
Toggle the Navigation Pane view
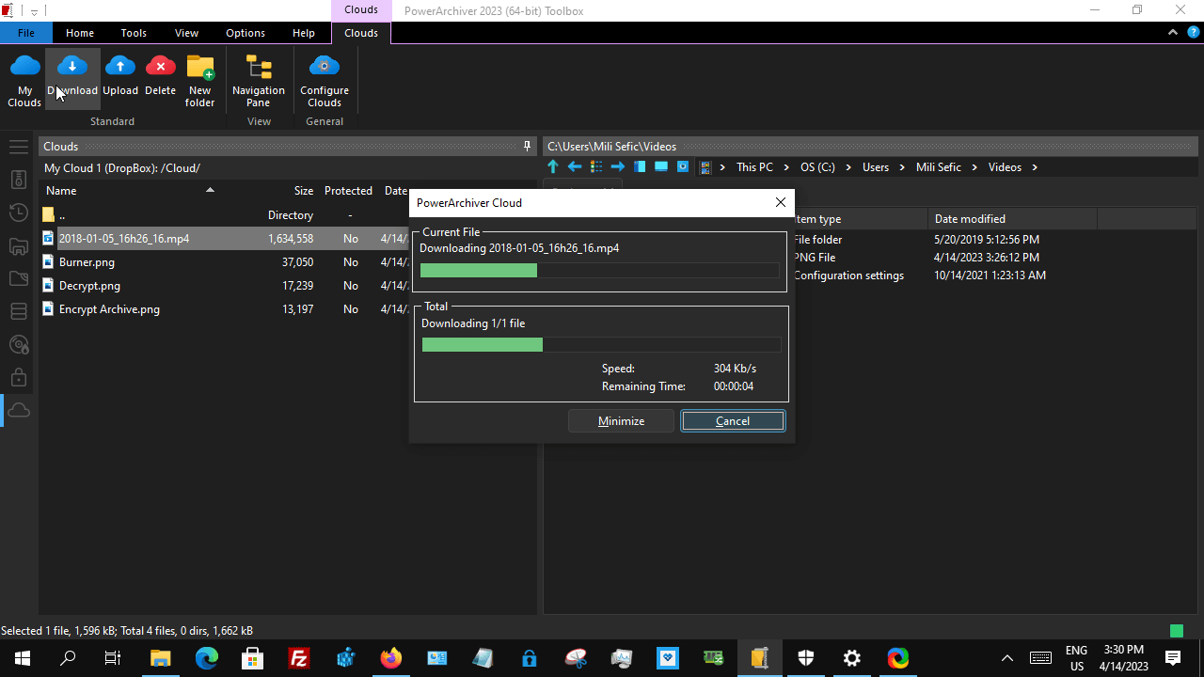259,79
